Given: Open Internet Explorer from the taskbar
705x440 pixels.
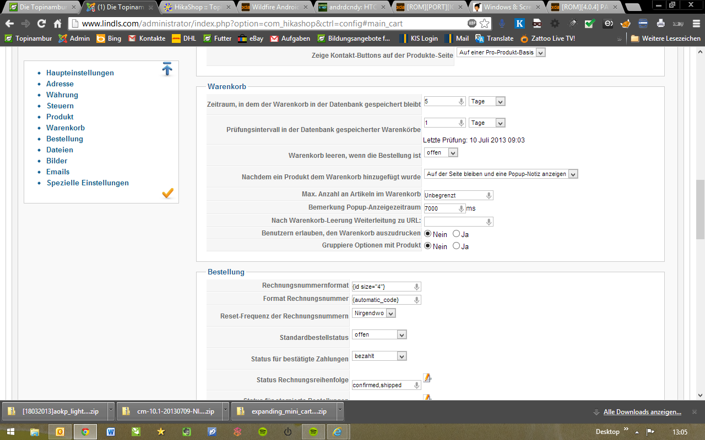Looking at the screenshot, I should (x=337, y=432).
